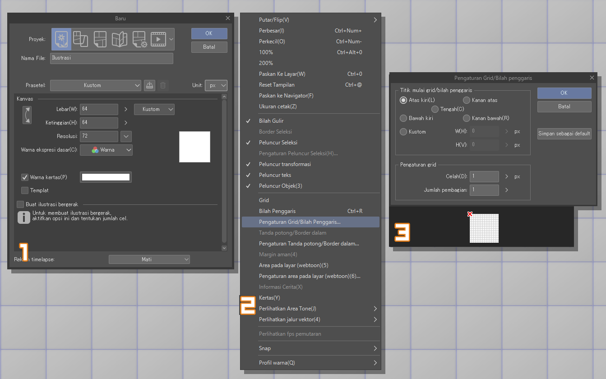
Task: Close the Pengaturan Grid/Bilah penggaris dialog
Action: (592, 78)
